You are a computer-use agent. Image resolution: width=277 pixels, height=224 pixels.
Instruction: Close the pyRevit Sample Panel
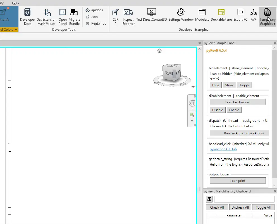(x=275, y=43)
